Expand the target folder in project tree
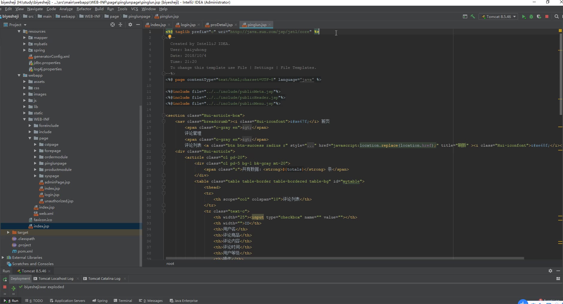This screenshot has width=563, height=304. click(x=8, y=232)
